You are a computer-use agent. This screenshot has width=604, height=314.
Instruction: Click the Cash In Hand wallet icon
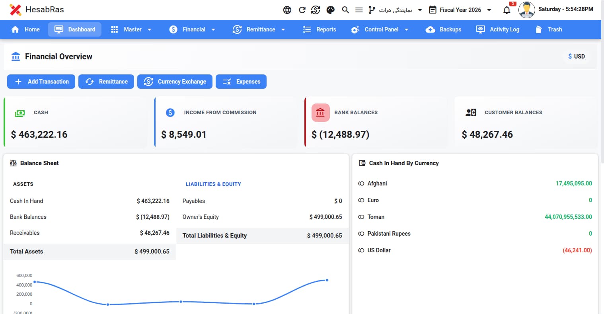coord(362,163)
